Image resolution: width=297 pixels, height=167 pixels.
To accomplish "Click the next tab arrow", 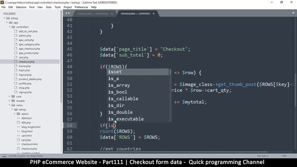I will 69,13.
